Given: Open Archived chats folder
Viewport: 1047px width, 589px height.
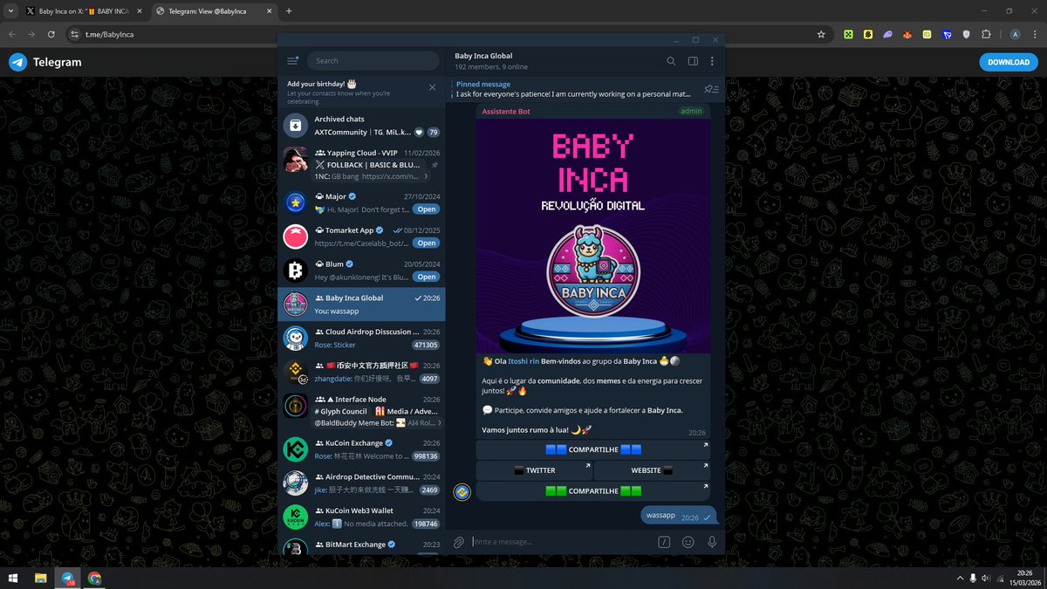Looking at the screenshot, I should tap(361, 126).
